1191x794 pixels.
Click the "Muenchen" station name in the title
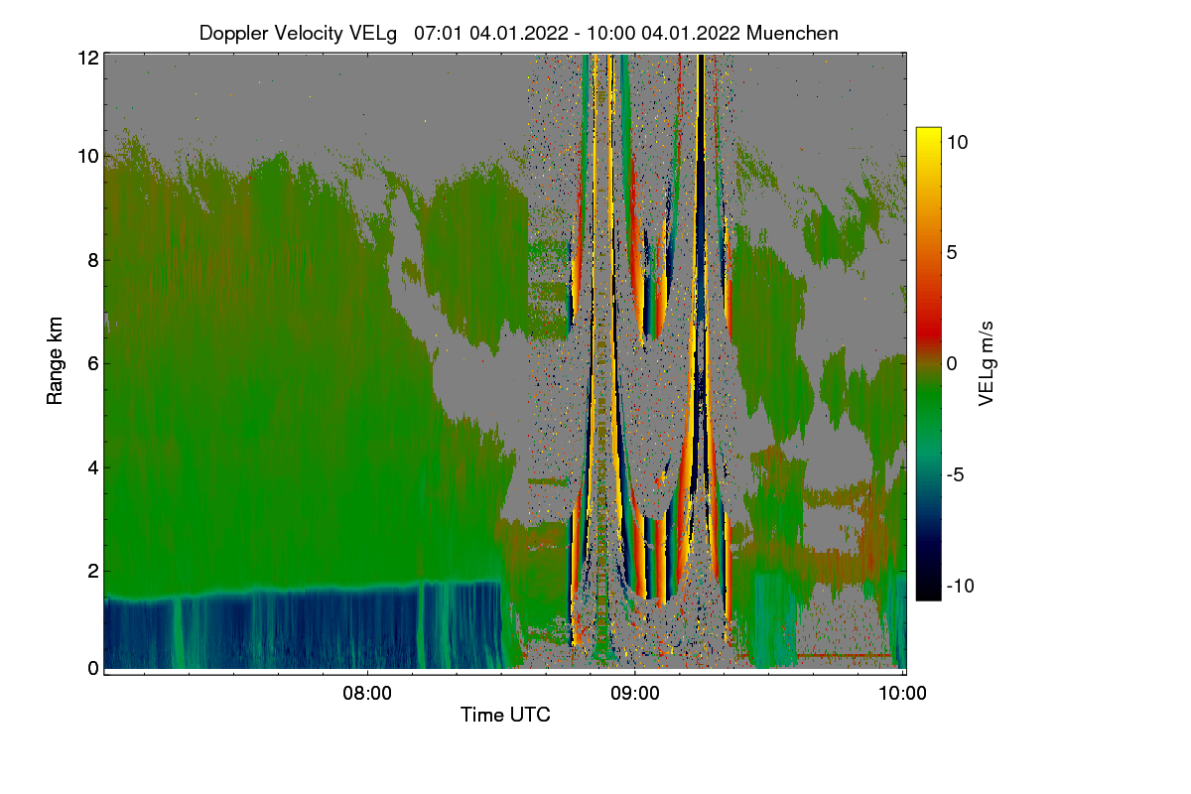pos(792,33)
